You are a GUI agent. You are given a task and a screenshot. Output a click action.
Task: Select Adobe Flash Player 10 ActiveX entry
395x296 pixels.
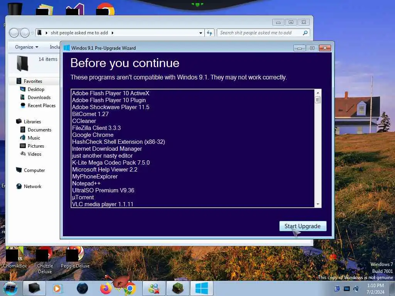point(111,93)
